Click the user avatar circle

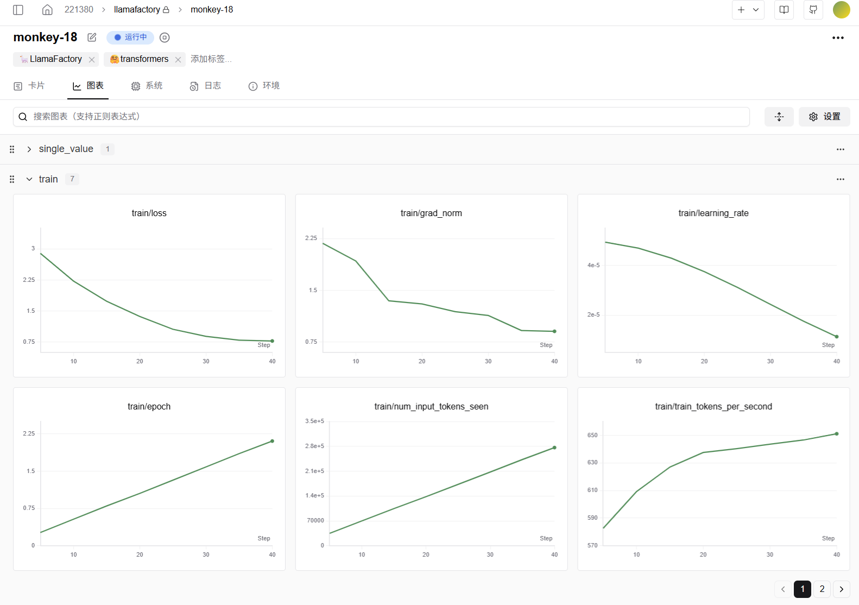coord(841,10)
